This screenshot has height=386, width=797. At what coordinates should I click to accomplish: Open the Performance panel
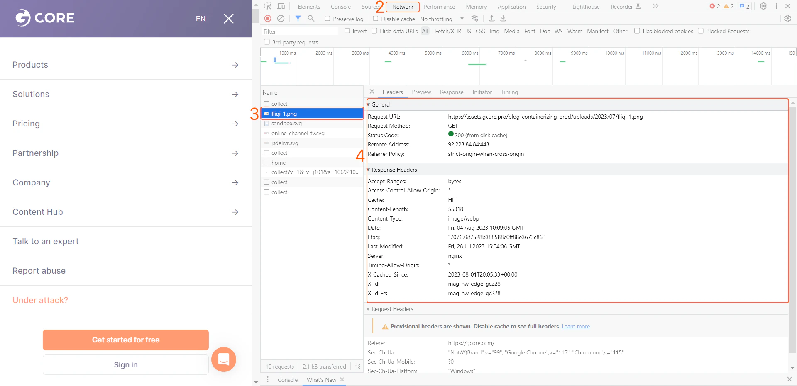439,6
